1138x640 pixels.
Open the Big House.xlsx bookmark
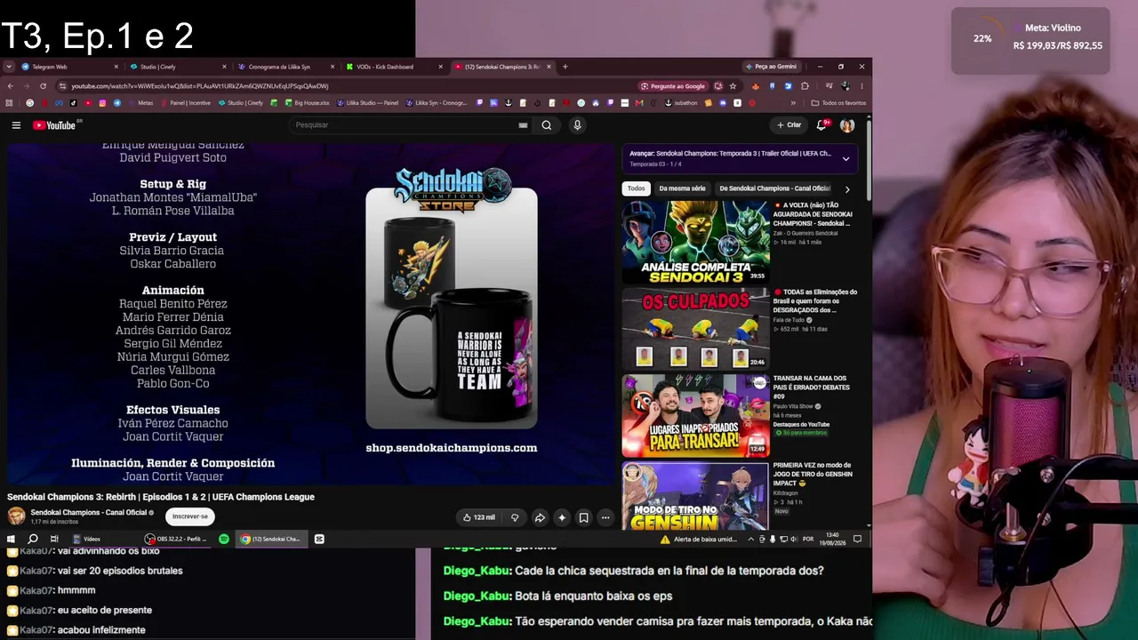point(307,103)
